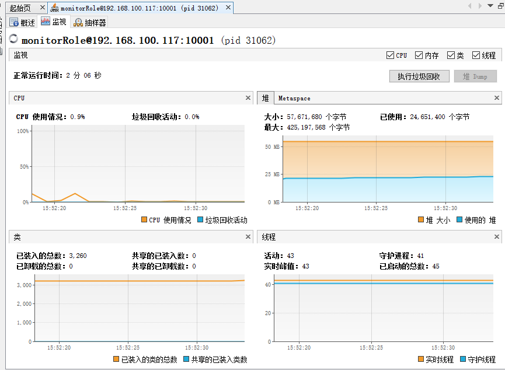The image size is (505, 370).
Task: Click the orange CPU 使用情况 legend swatch
Action: click(144, 220)
